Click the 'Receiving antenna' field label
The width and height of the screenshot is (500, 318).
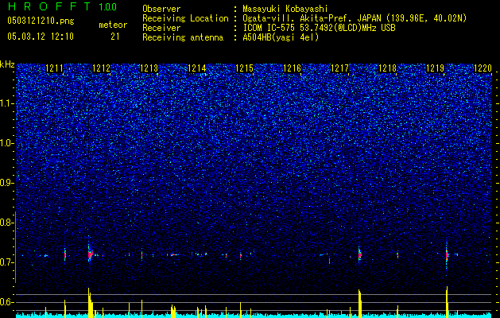(183, 37)
